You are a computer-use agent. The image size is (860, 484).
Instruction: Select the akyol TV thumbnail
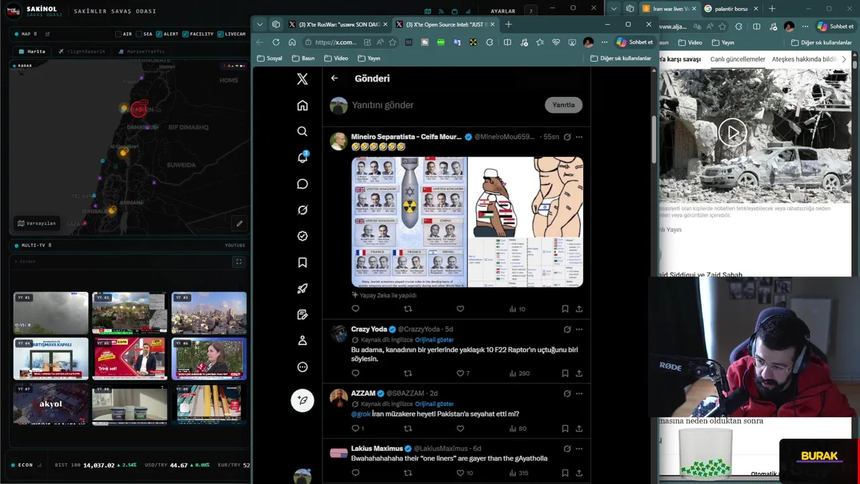pyautogui.click(x=50, y=403)
